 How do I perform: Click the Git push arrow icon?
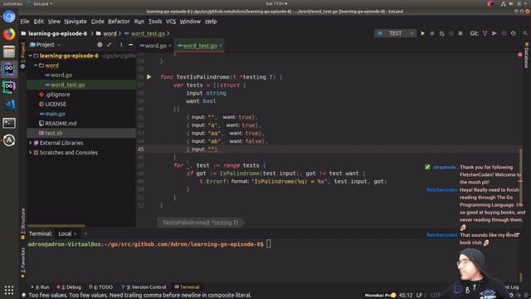tap(494, 33)
